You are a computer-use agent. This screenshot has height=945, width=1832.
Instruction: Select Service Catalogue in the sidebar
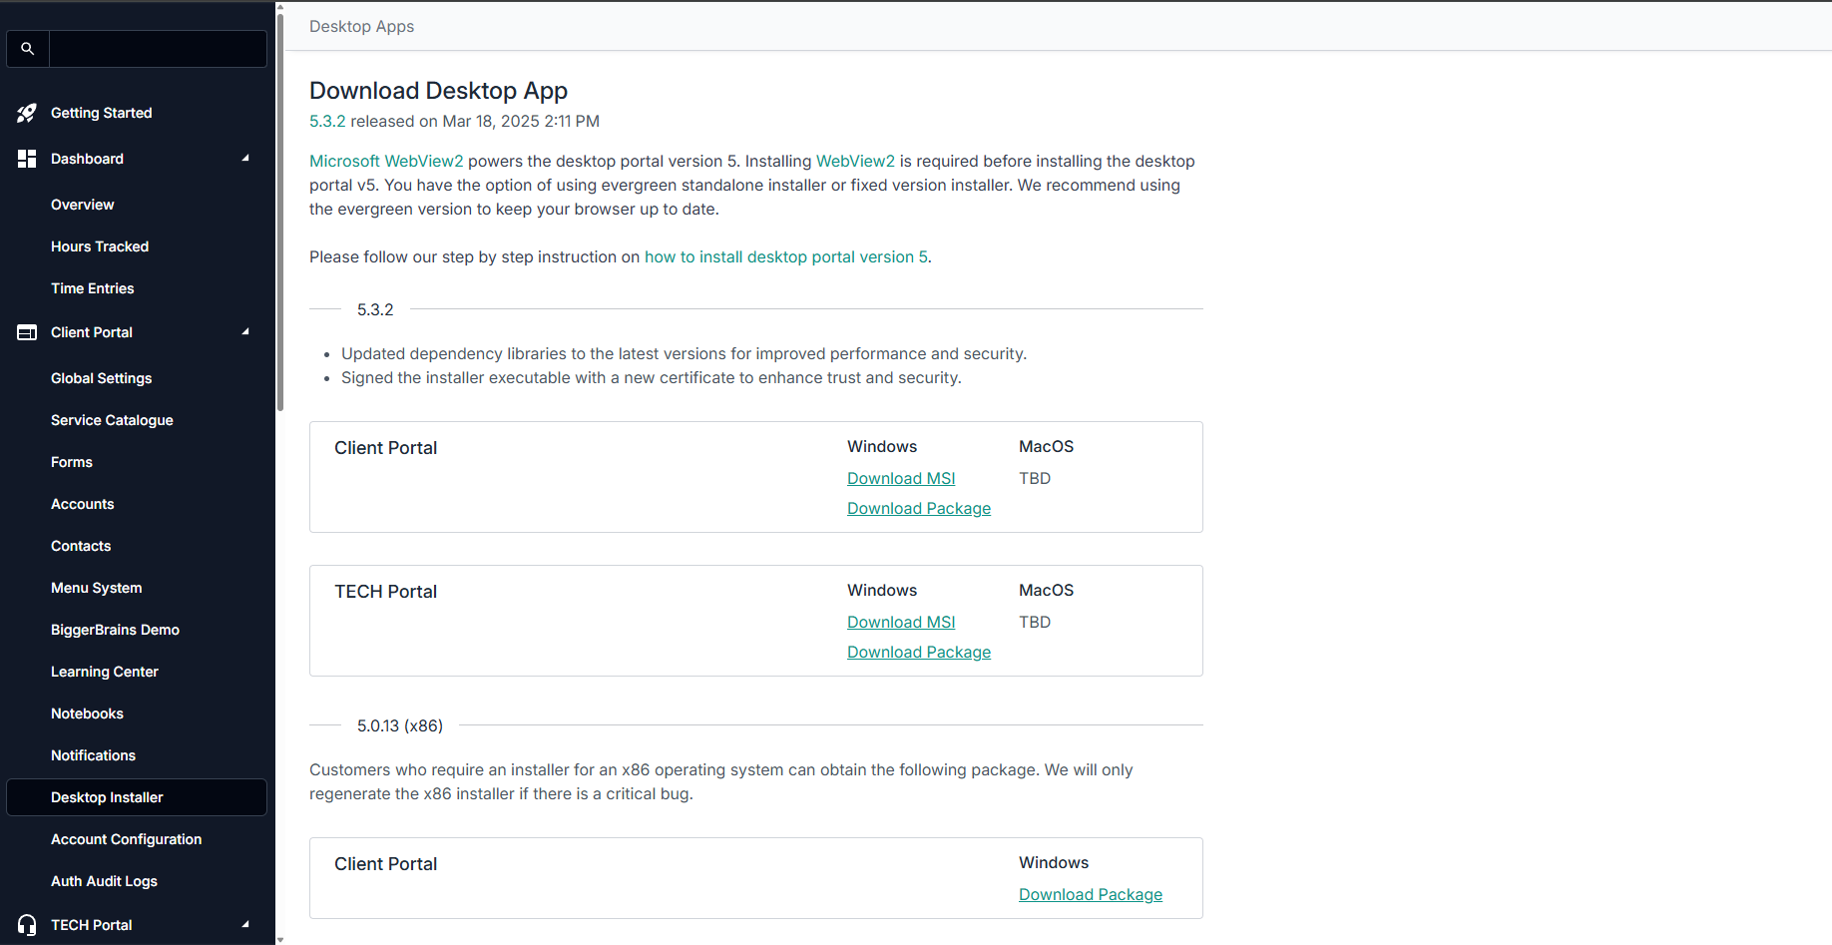(112, 420)
